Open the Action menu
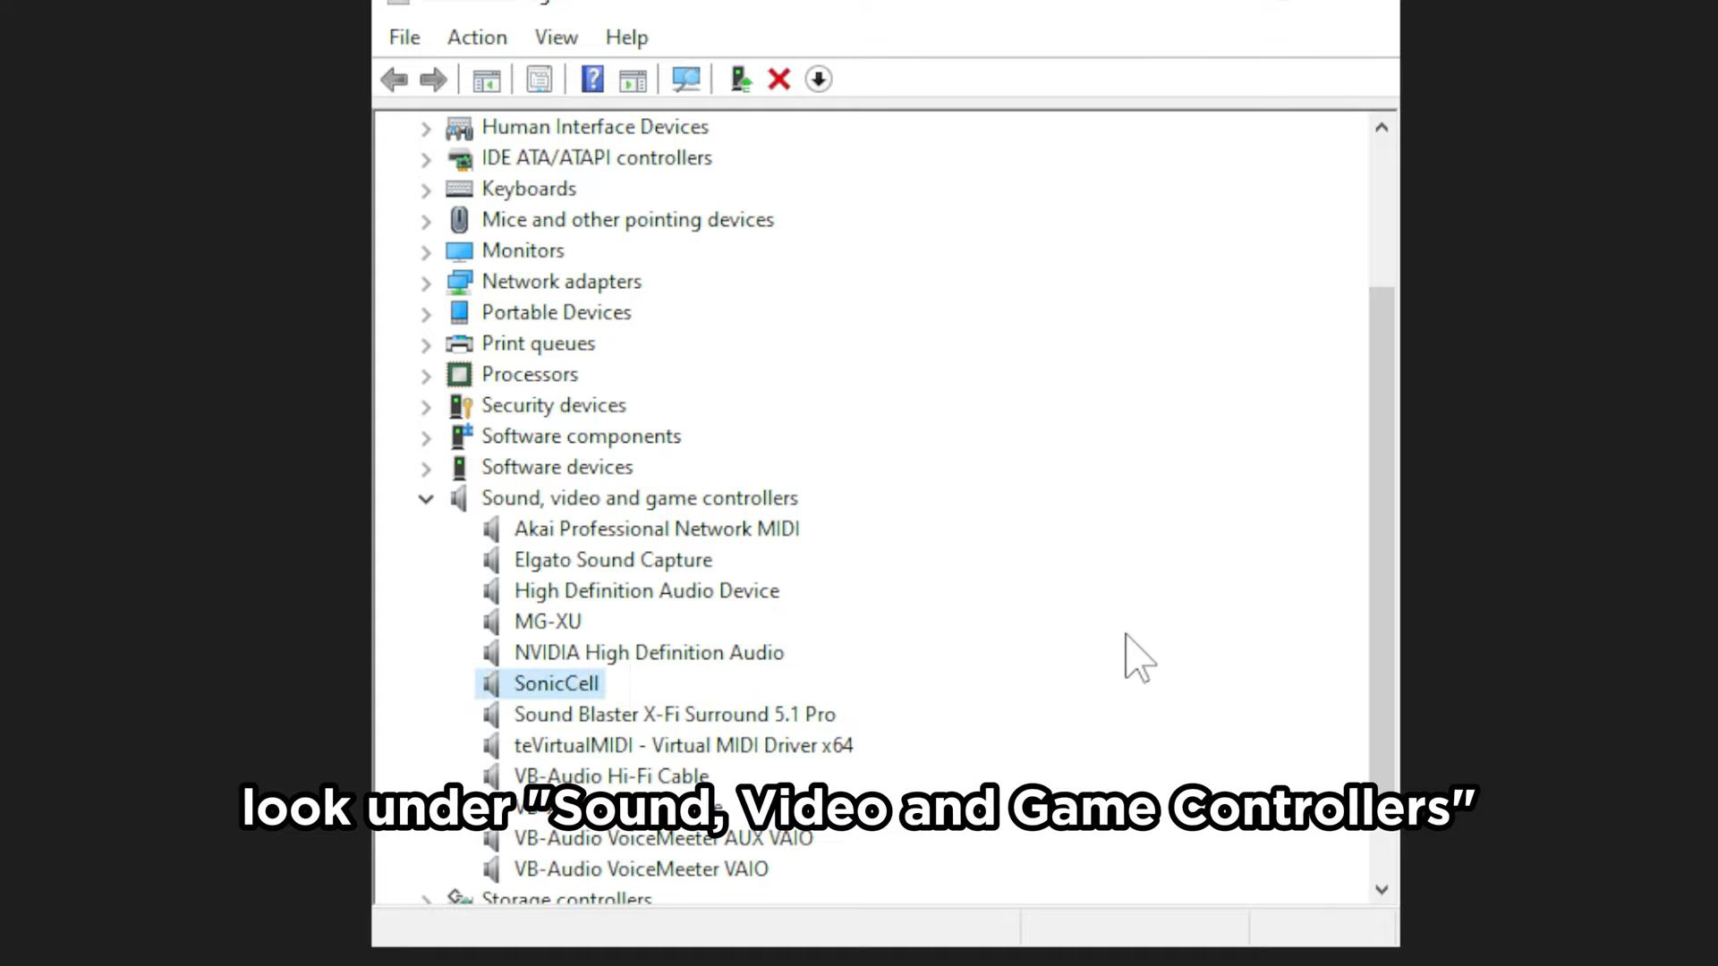The width and height of the screenshot is (1718, 966). (477, 38)
